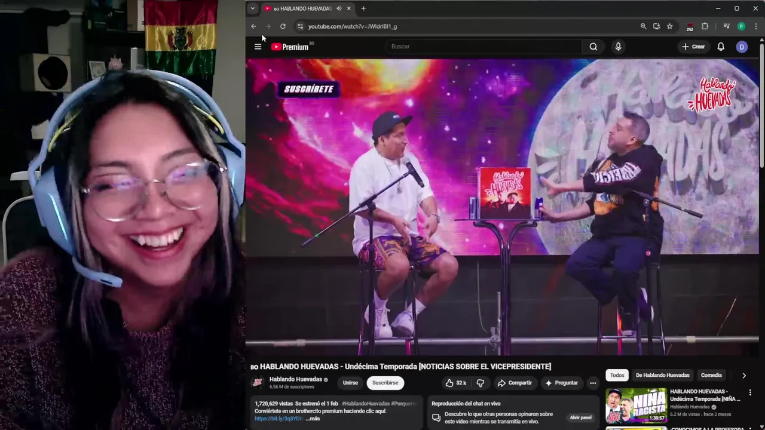This screenshot has width=765, height=430.
Task: Click the address bar URL
Action: coord(353,26)
